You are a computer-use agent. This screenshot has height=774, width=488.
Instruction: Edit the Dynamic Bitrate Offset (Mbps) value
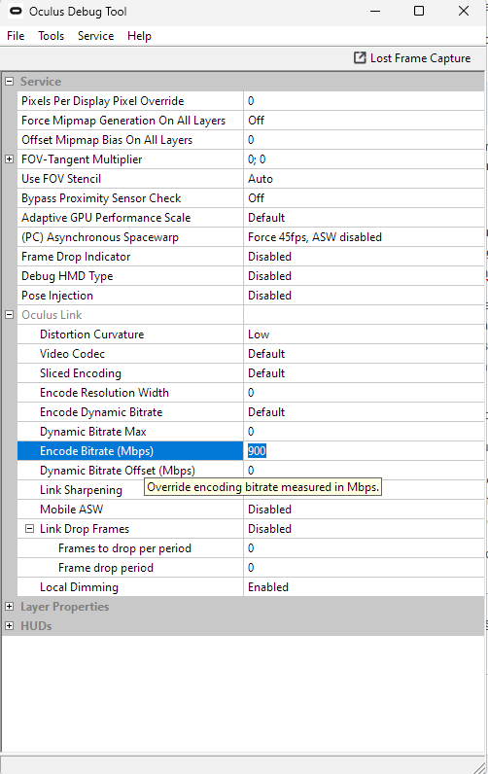tap(364, 470)
